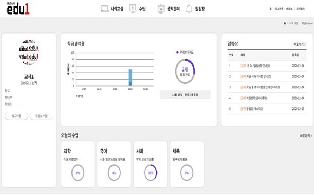Open the 과학 class card
The height and width of the screenshot is (195, 314).
tap(78, 164)
